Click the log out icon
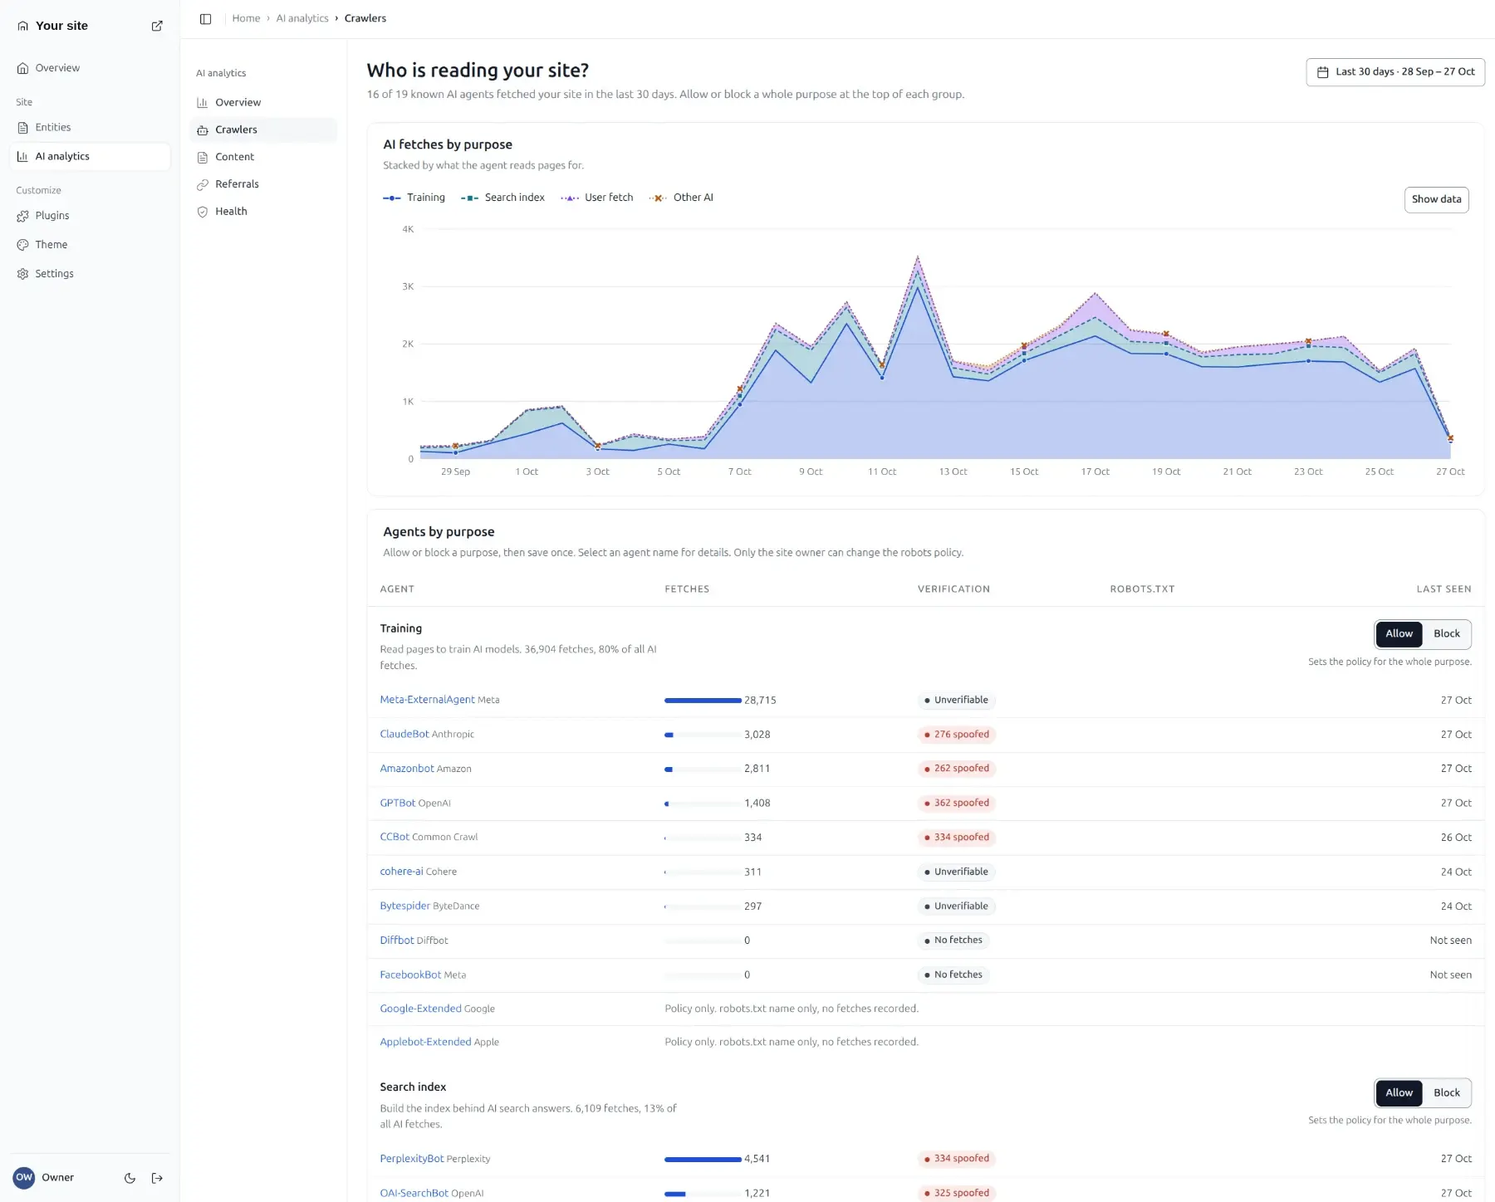Image resolution: width=1495 pixels, height=1202 pixels. pos(157,1178)
